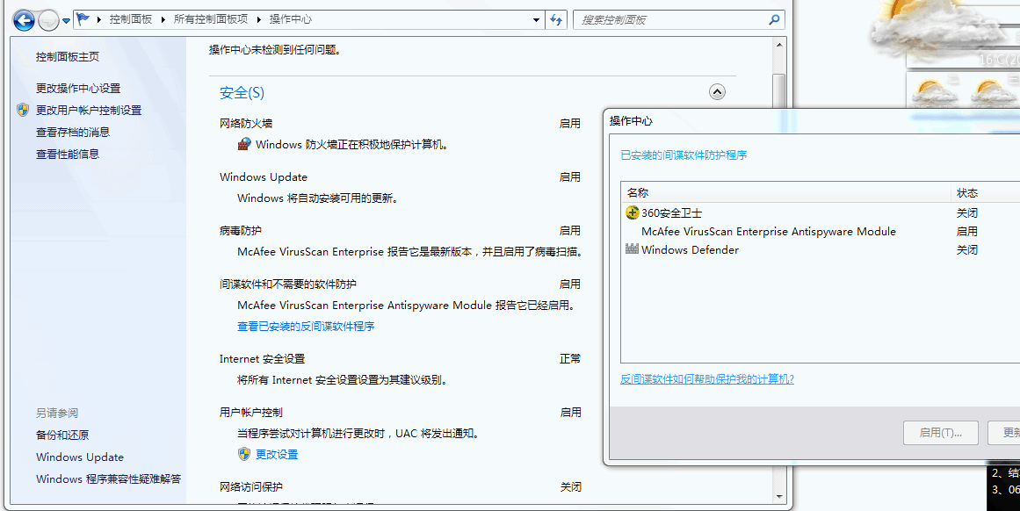Image resolution: width=1020 pixels, height=511 pixels.
Task: Click the Windows Defender castle icon
Action: point(632,249)
